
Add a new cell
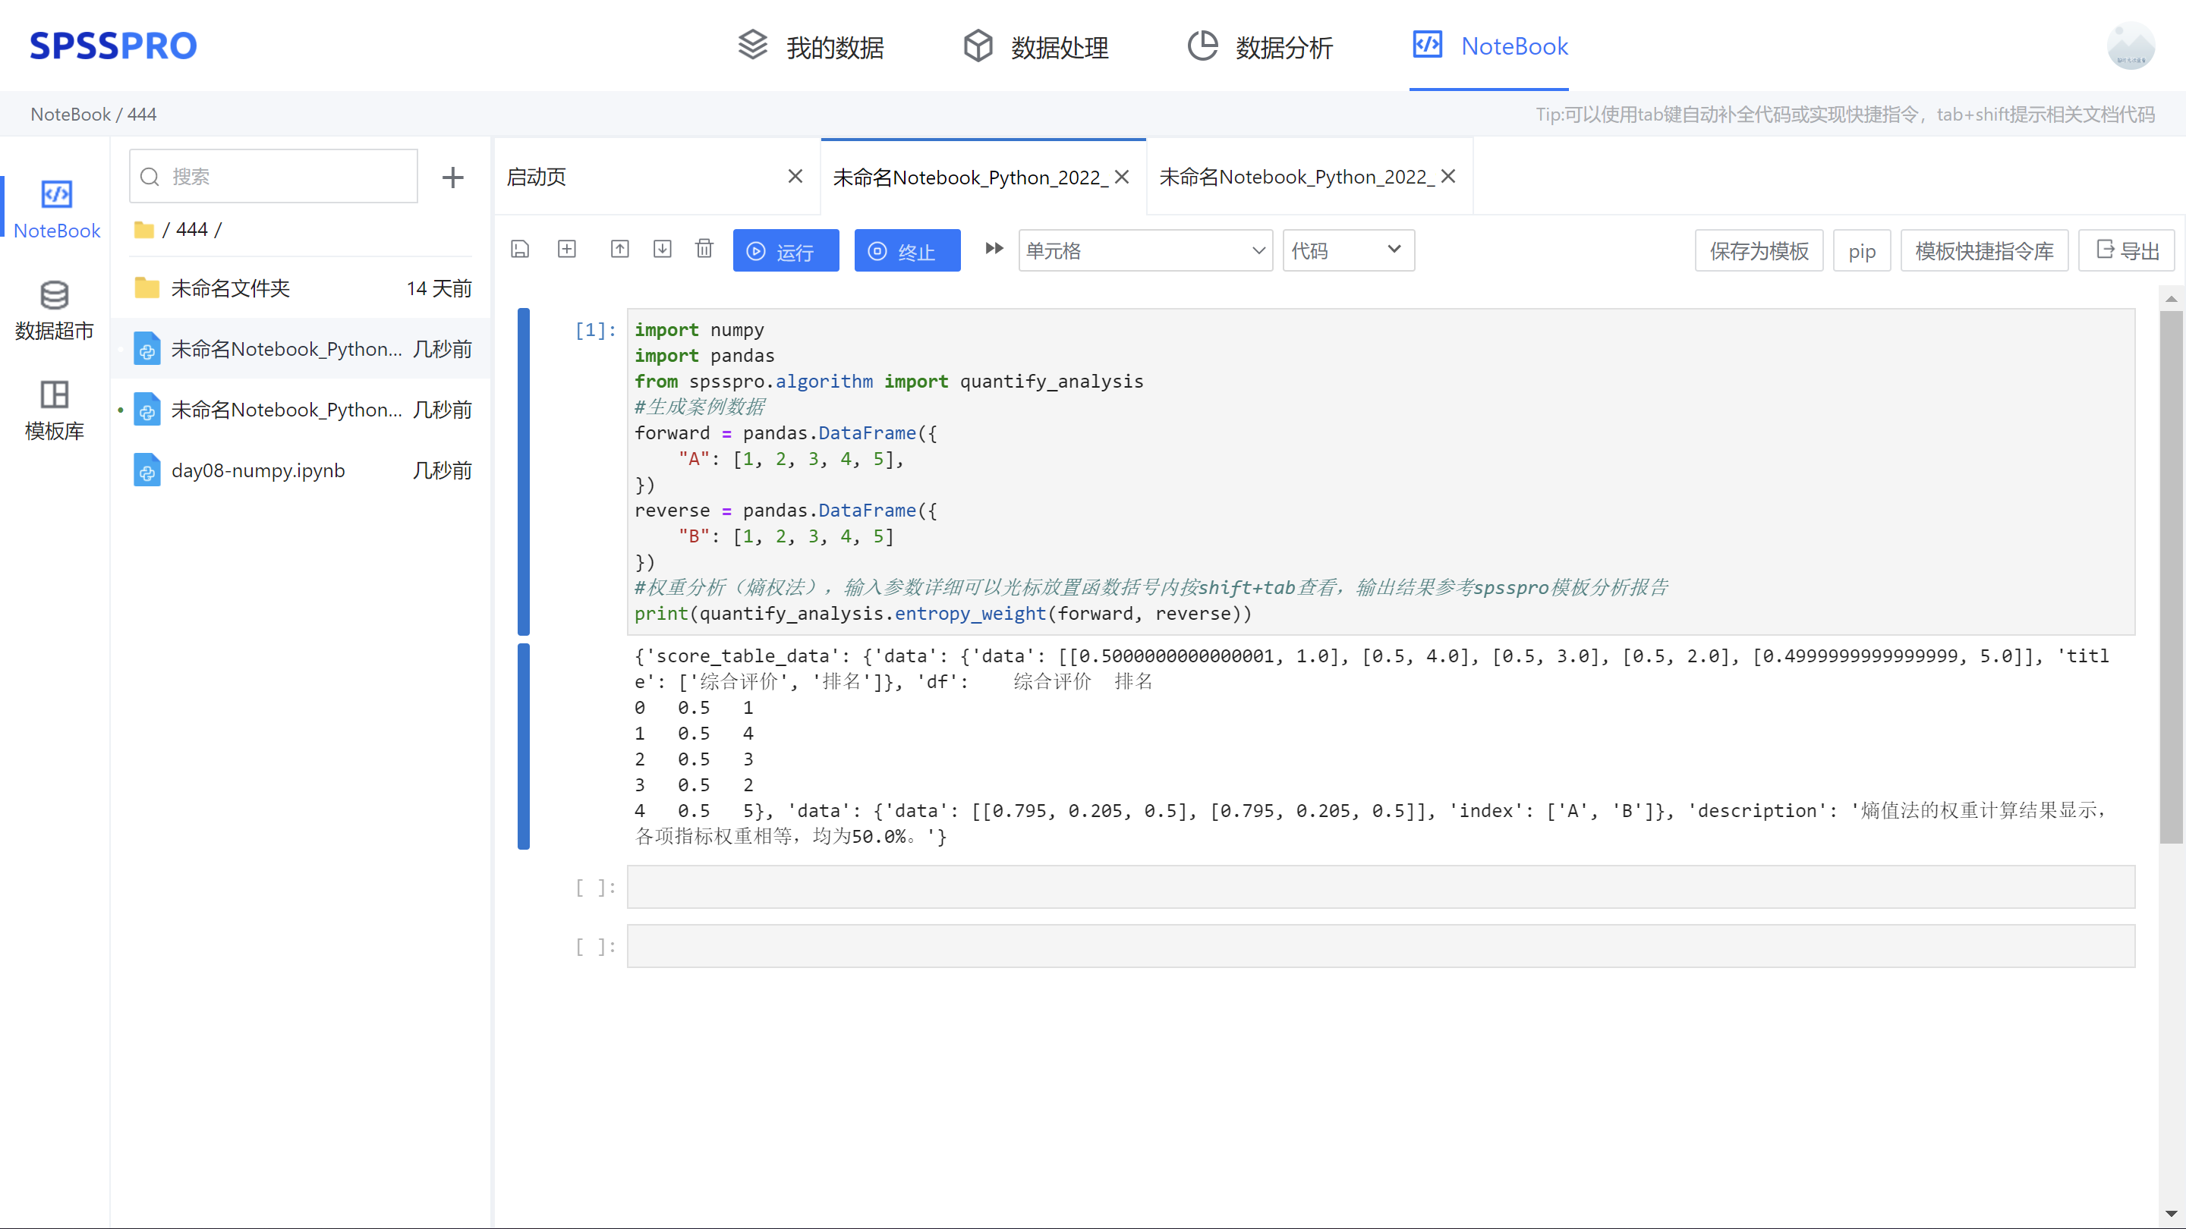point(568,250)
